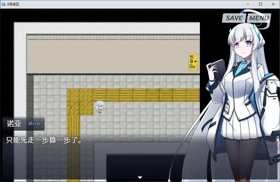Click the game window icon in the title bar
The height and width of the screenshot is (182, 280).
[x=3, y=4]
